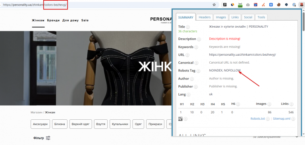Click the Images count value 86

[x=269, y=112]
